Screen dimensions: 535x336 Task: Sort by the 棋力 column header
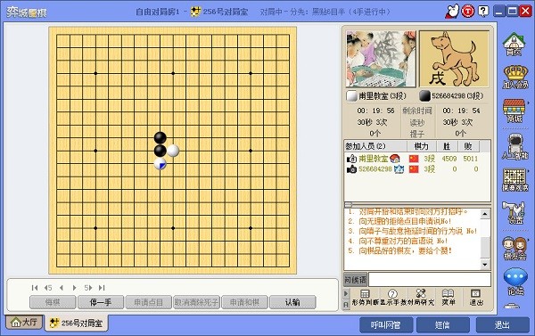(x=422, y=146)
